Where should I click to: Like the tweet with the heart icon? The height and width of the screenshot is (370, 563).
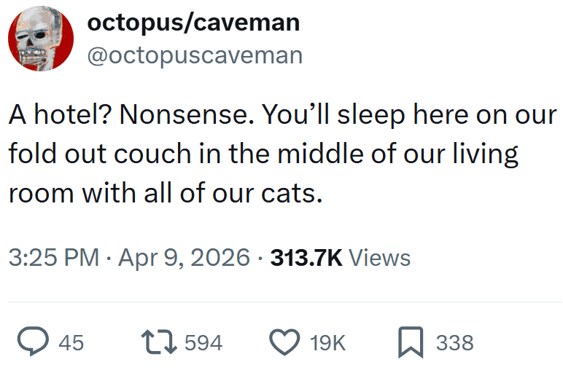pyautogui.click(x=284, y=342)
